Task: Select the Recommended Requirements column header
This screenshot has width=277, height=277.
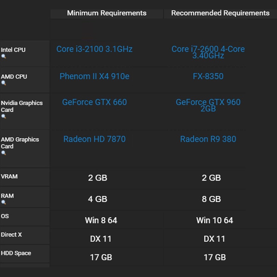Action: [220, 13]
